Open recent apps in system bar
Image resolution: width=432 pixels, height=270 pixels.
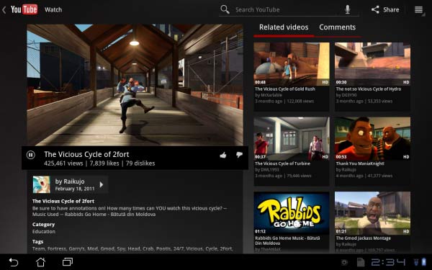pyautogui.click(x=68, y=262)
